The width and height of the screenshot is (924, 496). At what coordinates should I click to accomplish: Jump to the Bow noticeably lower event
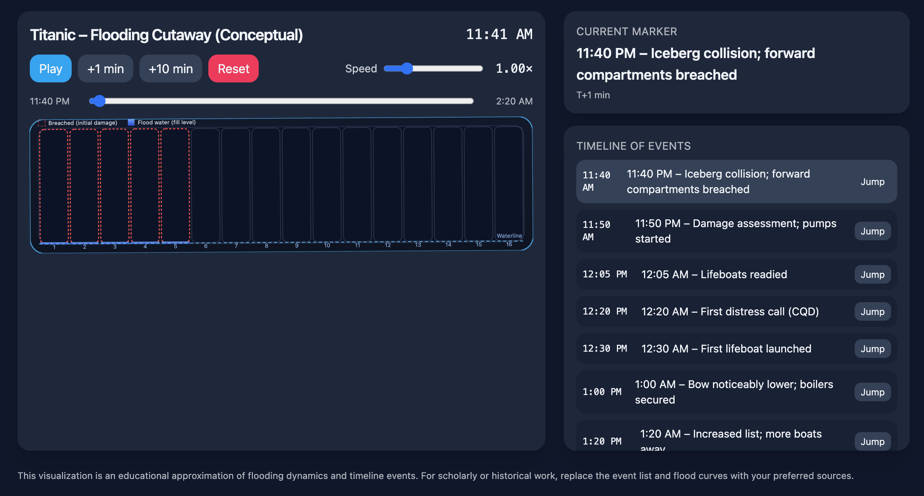[872, 392]
